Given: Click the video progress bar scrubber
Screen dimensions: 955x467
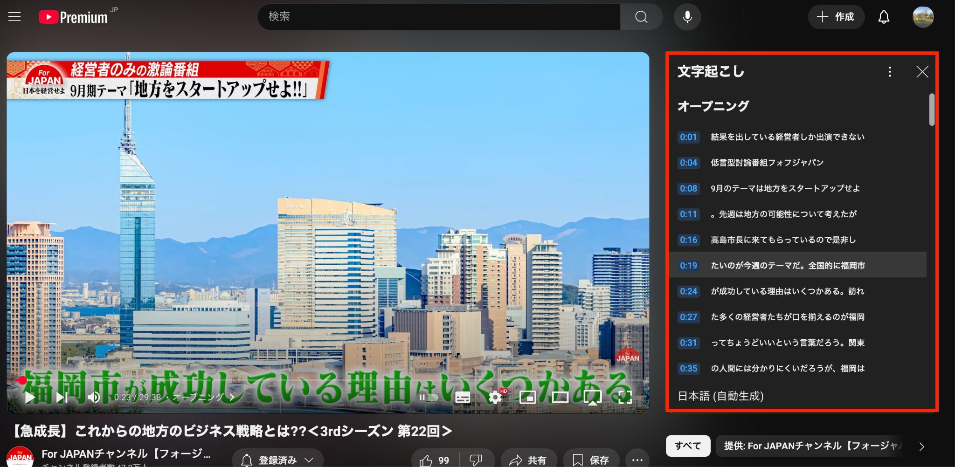Looking at the screenshot, I should 21,380.
